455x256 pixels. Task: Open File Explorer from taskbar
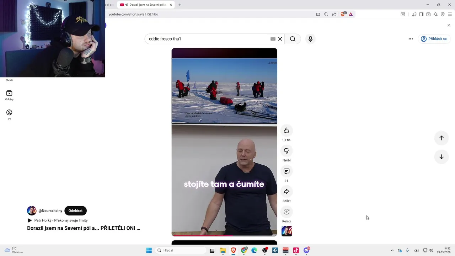tap(223, 250)
